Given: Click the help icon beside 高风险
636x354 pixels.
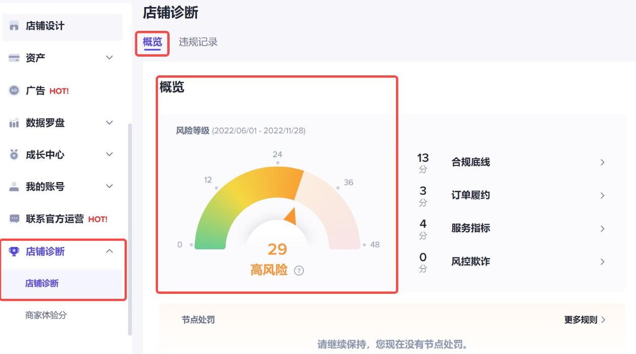Looking at the screenshot, I should tap(299, 271).
